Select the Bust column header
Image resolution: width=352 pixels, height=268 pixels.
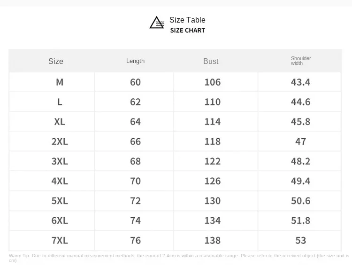[x=211, y=61]
